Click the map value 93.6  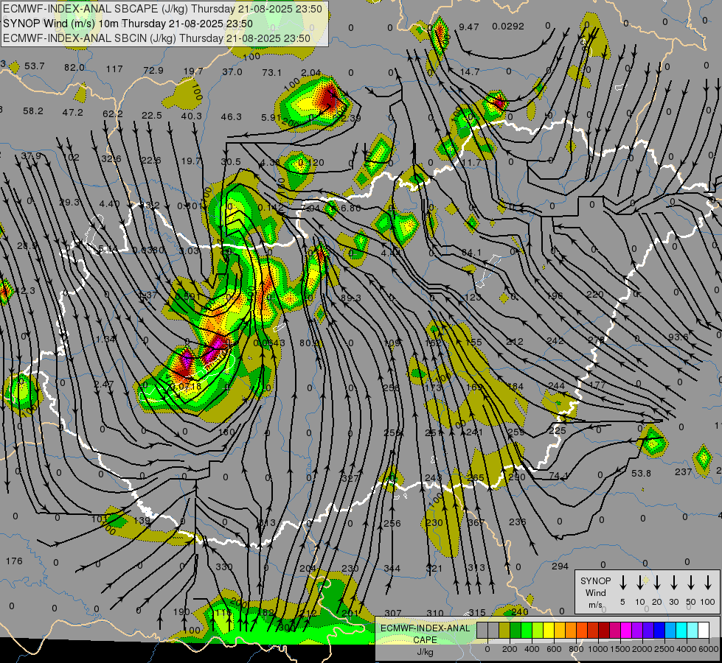pyautogui.click(x=678, y=337)
